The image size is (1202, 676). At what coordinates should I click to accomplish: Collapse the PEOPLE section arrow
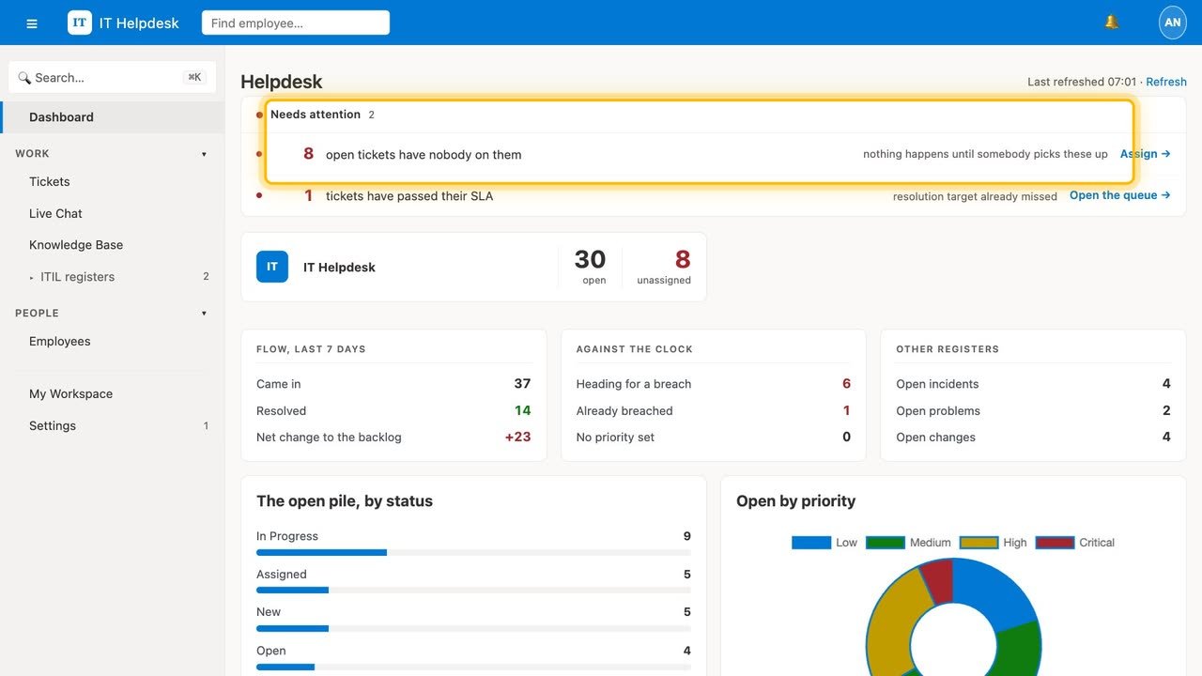point(204,314)
